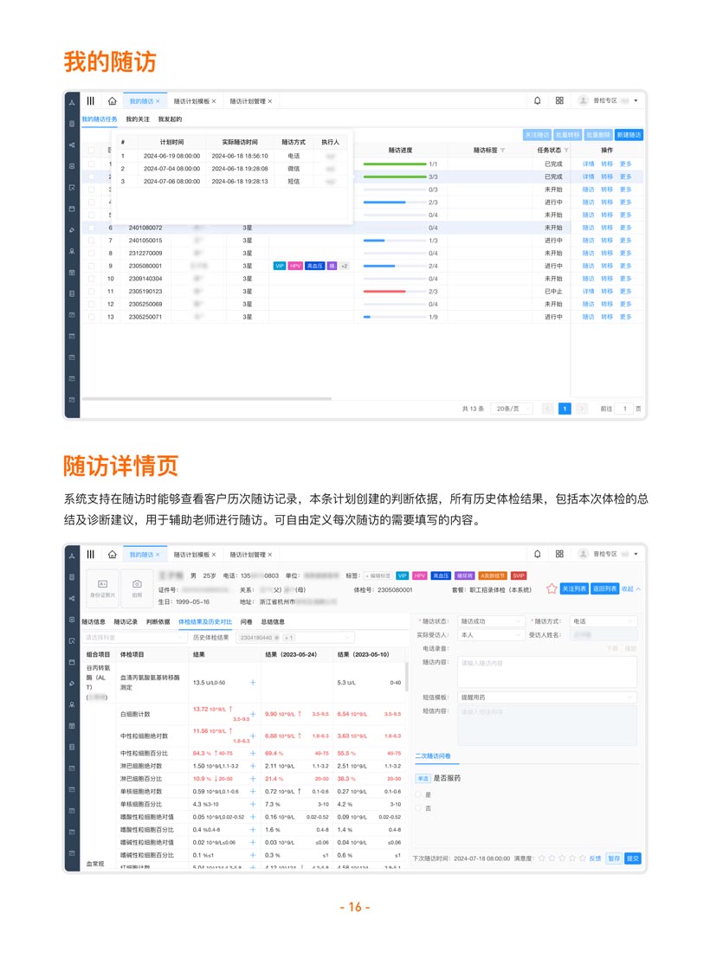710x958 pixels.
Task: Open the 20条/页 page size dropdown
Action: pos(511,408)
